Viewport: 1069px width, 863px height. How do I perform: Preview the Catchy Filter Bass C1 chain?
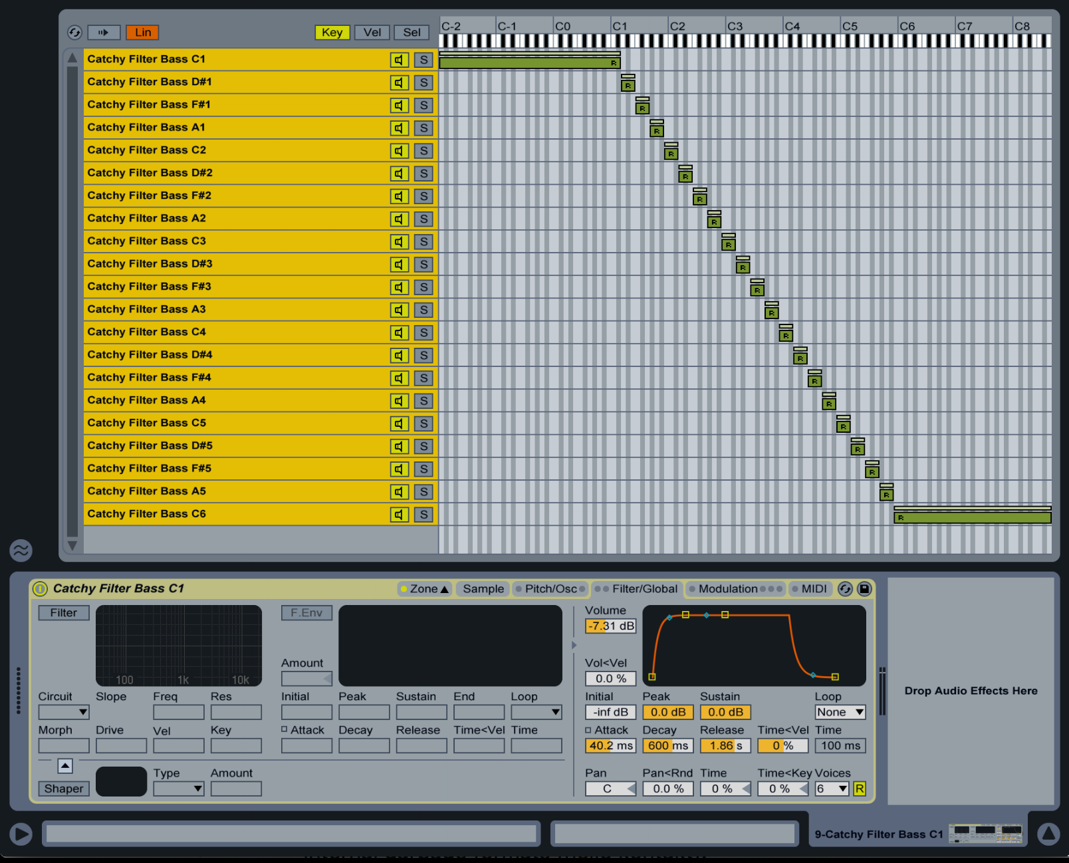399,60
